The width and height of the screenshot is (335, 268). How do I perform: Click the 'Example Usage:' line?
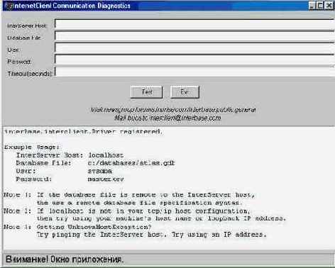pyautogui.click(x=31, y=147)
